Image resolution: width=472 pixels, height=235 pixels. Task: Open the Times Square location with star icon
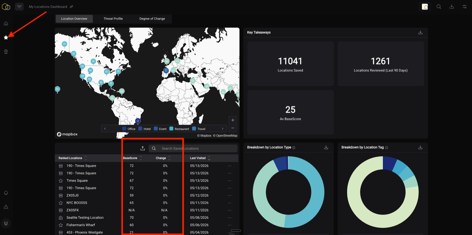[77, 181]
